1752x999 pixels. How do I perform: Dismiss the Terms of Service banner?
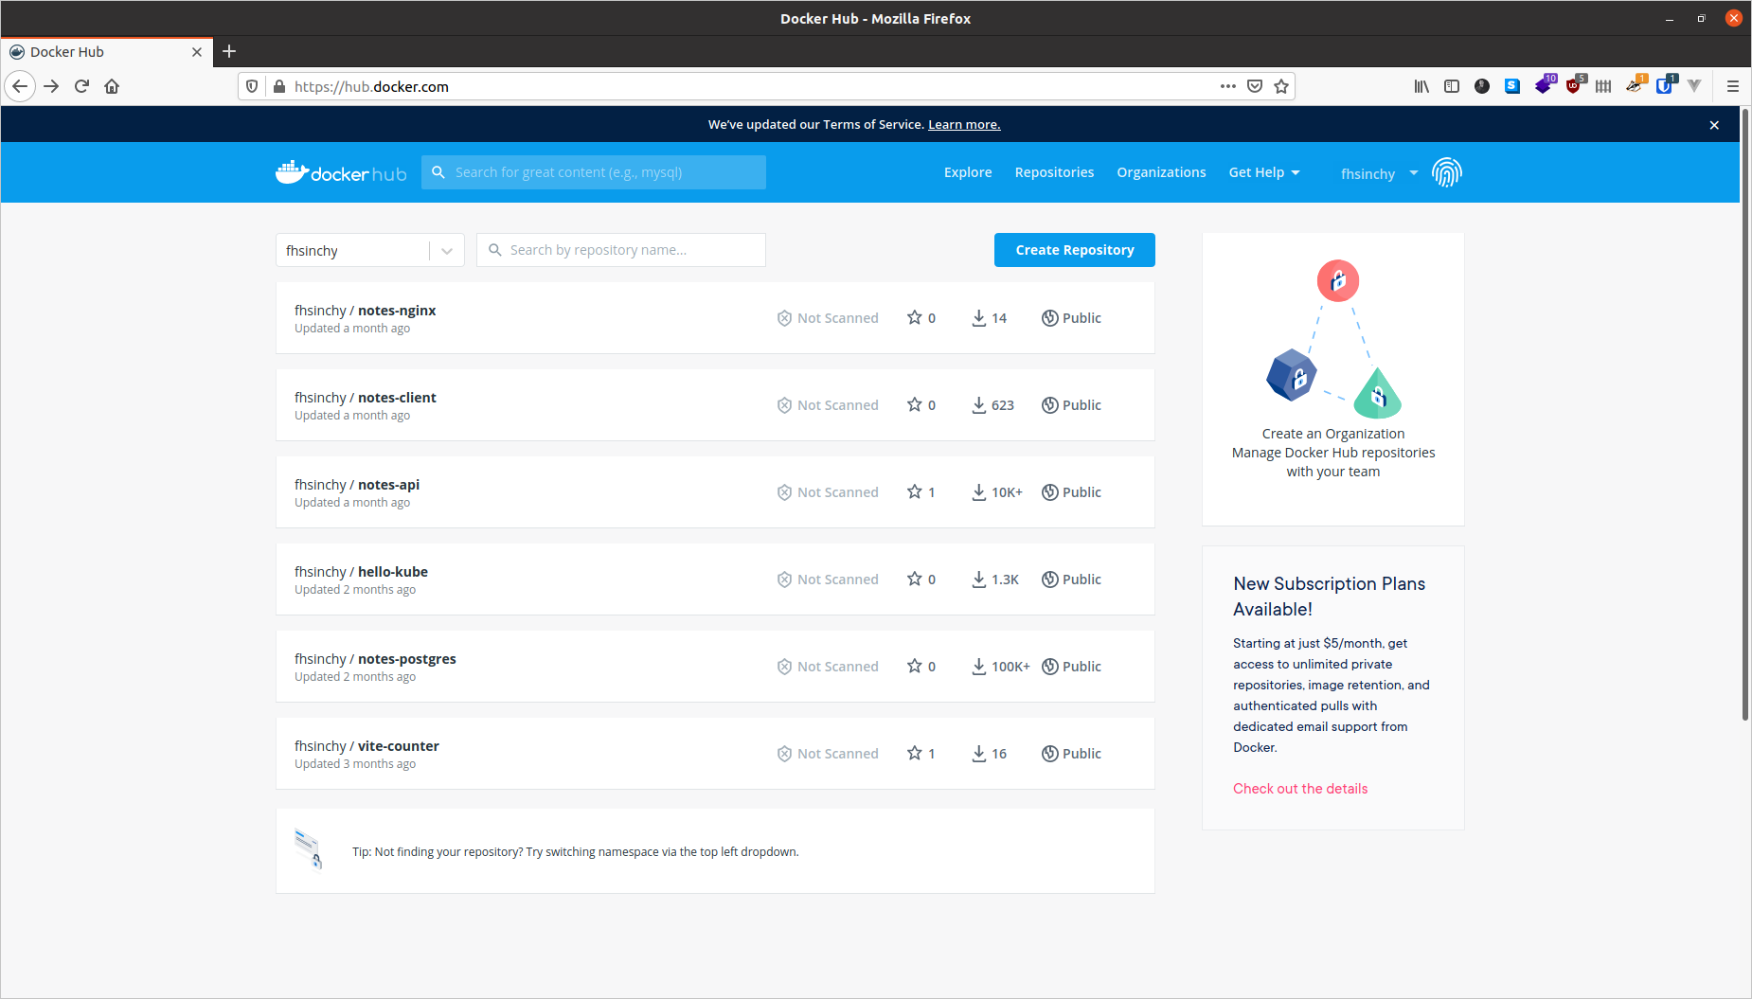click(1713, 125)
